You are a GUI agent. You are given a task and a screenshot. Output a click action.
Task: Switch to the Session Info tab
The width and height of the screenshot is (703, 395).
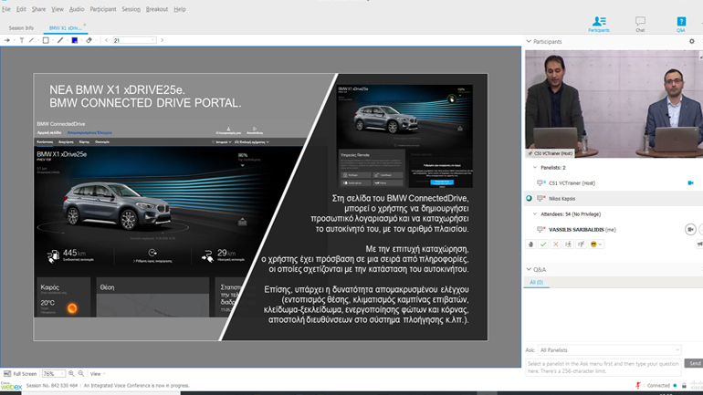tap(21, 28)
